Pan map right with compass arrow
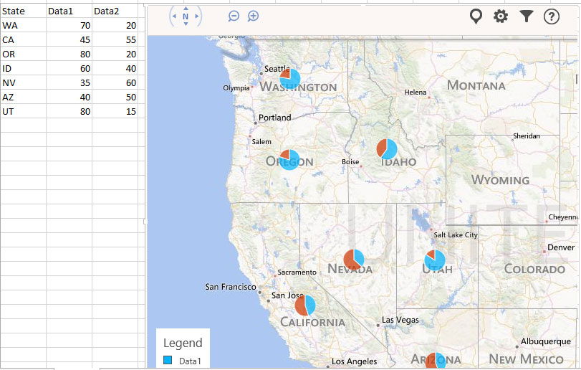Screen dimensions: 581x370 tap(197, 16)
